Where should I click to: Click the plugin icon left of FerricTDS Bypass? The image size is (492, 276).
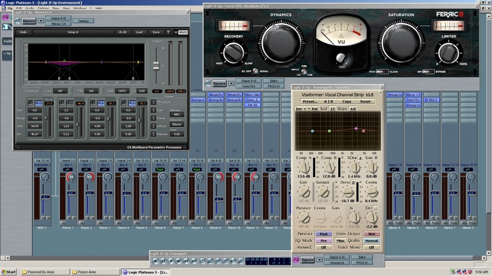pyautogui.click(x=208, y=83)
